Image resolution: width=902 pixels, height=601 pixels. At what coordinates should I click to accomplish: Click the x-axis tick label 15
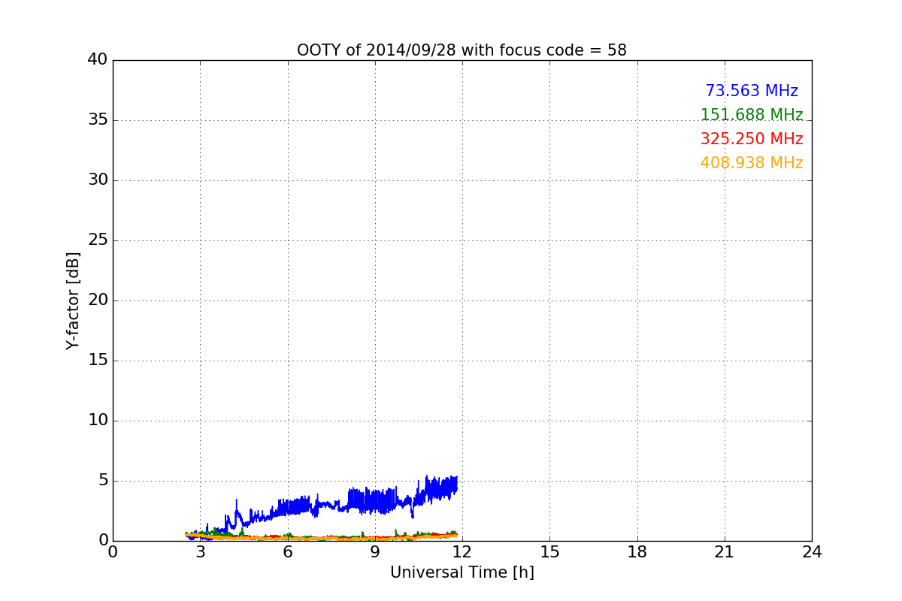point(549,552)
